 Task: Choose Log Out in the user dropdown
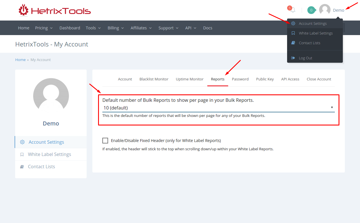(x=315, y=58)
